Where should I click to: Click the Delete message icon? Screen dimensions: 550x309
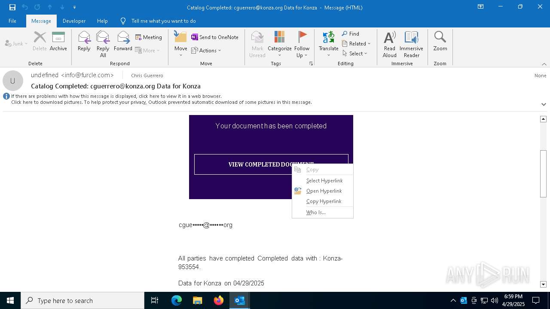[x=40, y=41]
